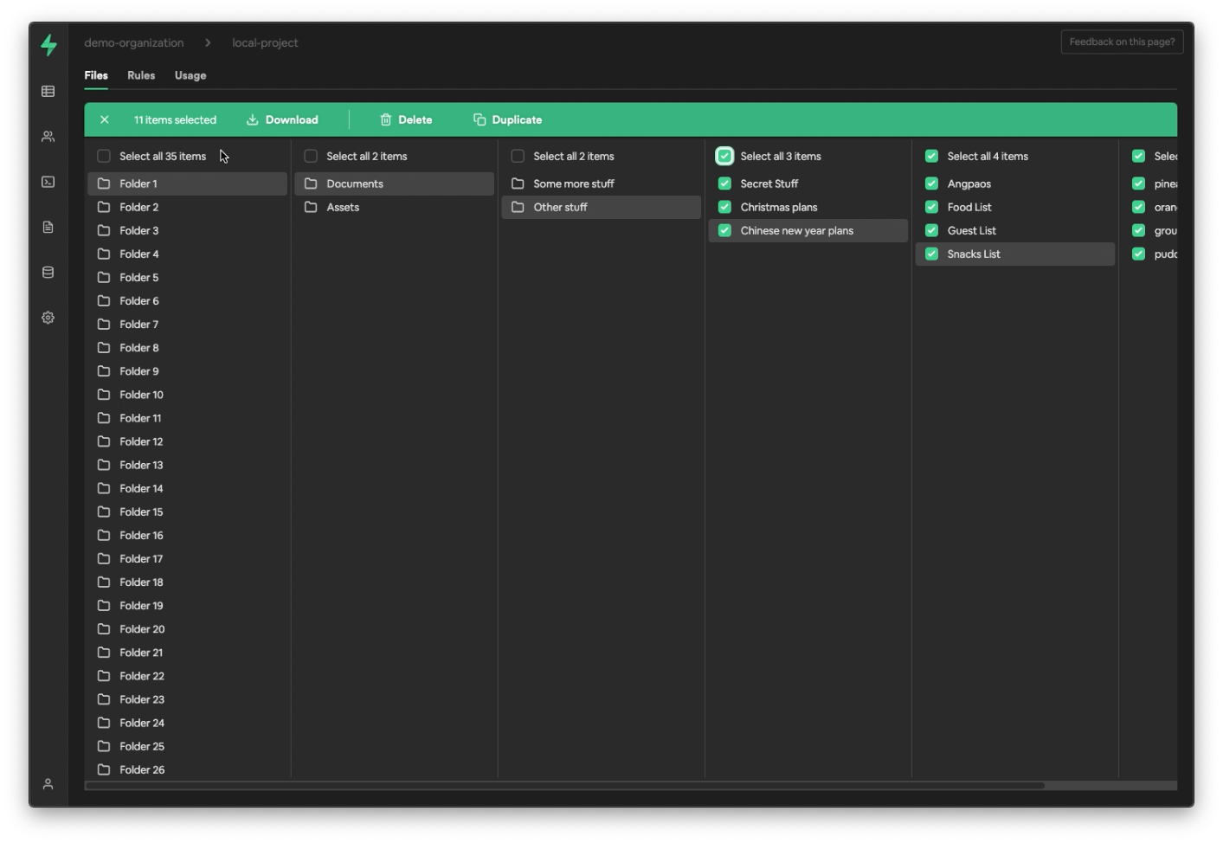Open the Other stuff folder
Viewport: 1223px width, 843px height.
(x=561, y=207)
